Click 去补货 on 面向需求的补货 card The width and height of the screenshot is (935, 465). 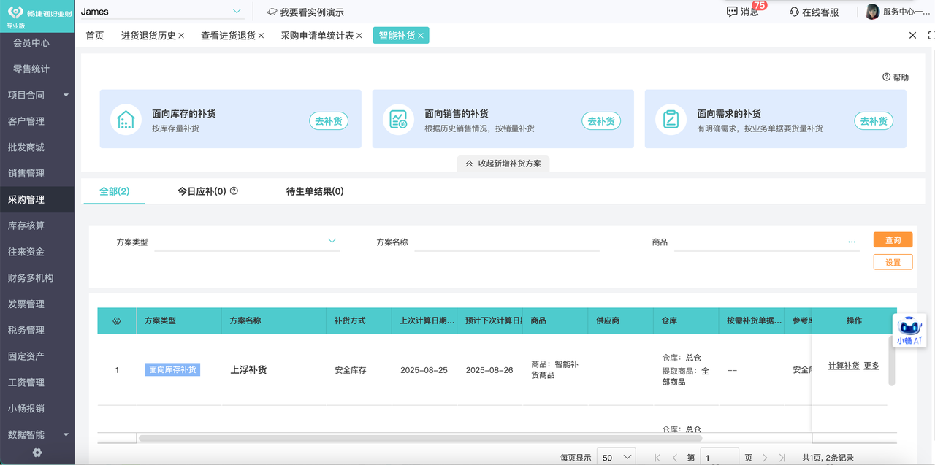click(874, 121)
